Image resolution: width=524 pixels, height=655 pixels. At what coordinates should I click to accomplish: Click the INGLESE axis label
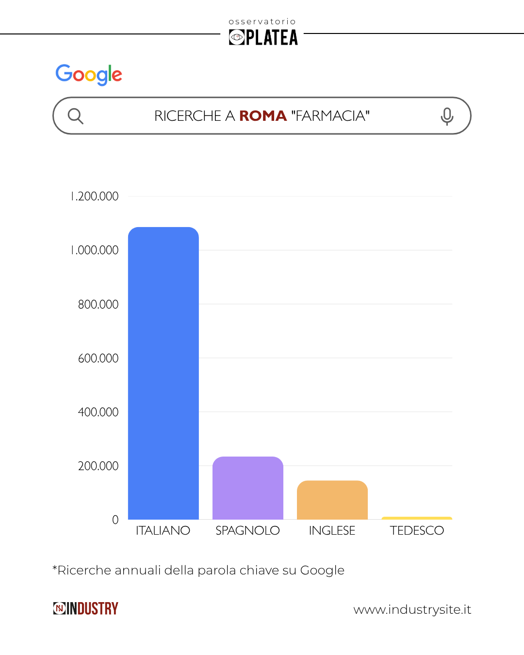[332, 530]
